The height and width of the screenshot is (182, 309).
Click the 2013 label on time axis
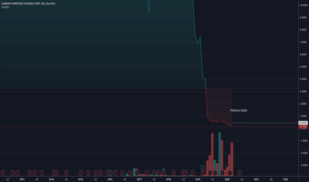[22, 179]
